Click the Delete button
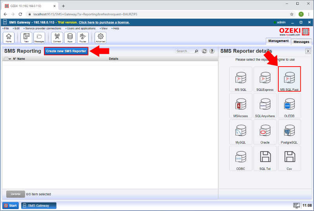The height and width of the screenshot is (211, 314). click(x=16, y=194)
